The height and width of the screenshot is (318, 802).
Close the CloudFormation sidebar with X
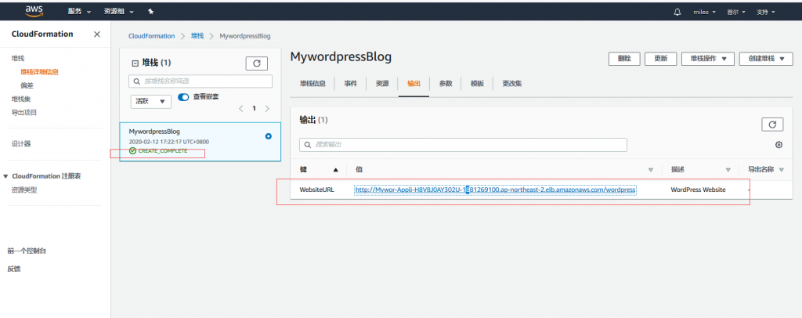pyautogui.click(x=97, y=34)
